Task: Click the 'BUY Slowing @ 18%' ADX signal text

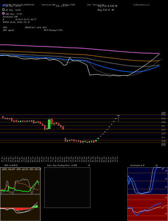Action: [53, 30]
